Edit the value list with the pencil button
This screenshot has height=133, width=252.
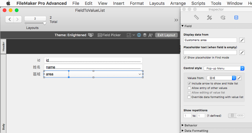(239, 78)
